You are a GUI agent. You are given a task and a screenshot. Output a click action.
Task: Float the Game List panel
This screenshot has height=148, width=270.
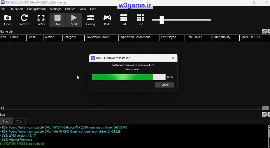click(x=264, y=31)
